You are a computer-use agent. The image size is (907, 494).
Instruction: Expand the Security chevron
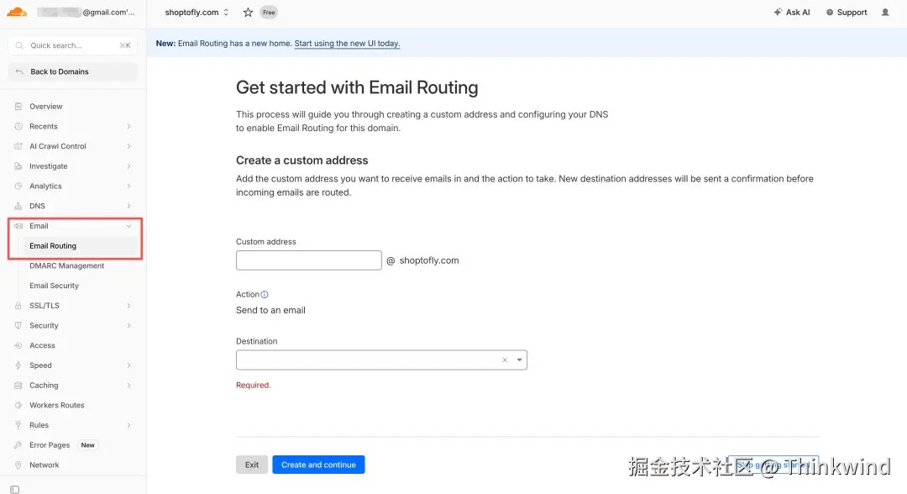[128, 326]
